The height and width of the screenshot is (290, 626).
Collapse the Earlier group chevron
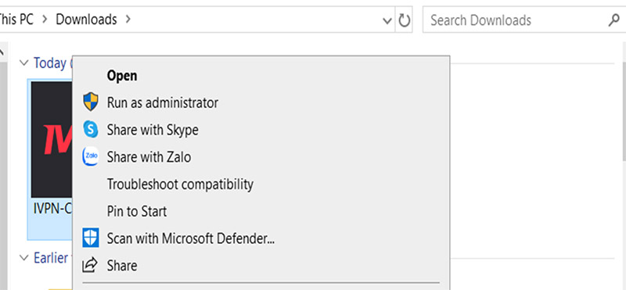tap(24, 258)
